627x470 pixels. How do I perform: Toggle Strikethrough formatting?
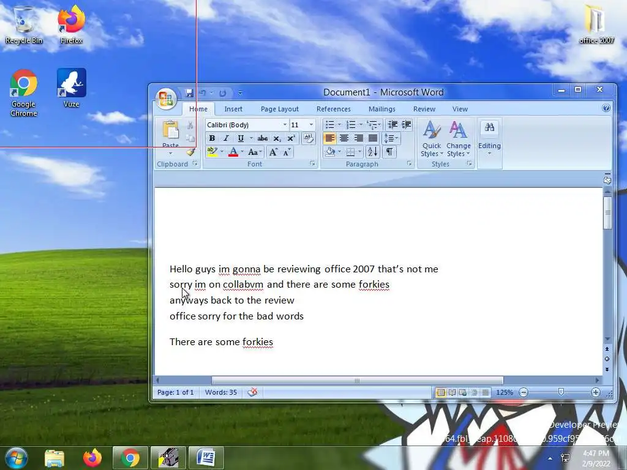click(x=263, y=138)
